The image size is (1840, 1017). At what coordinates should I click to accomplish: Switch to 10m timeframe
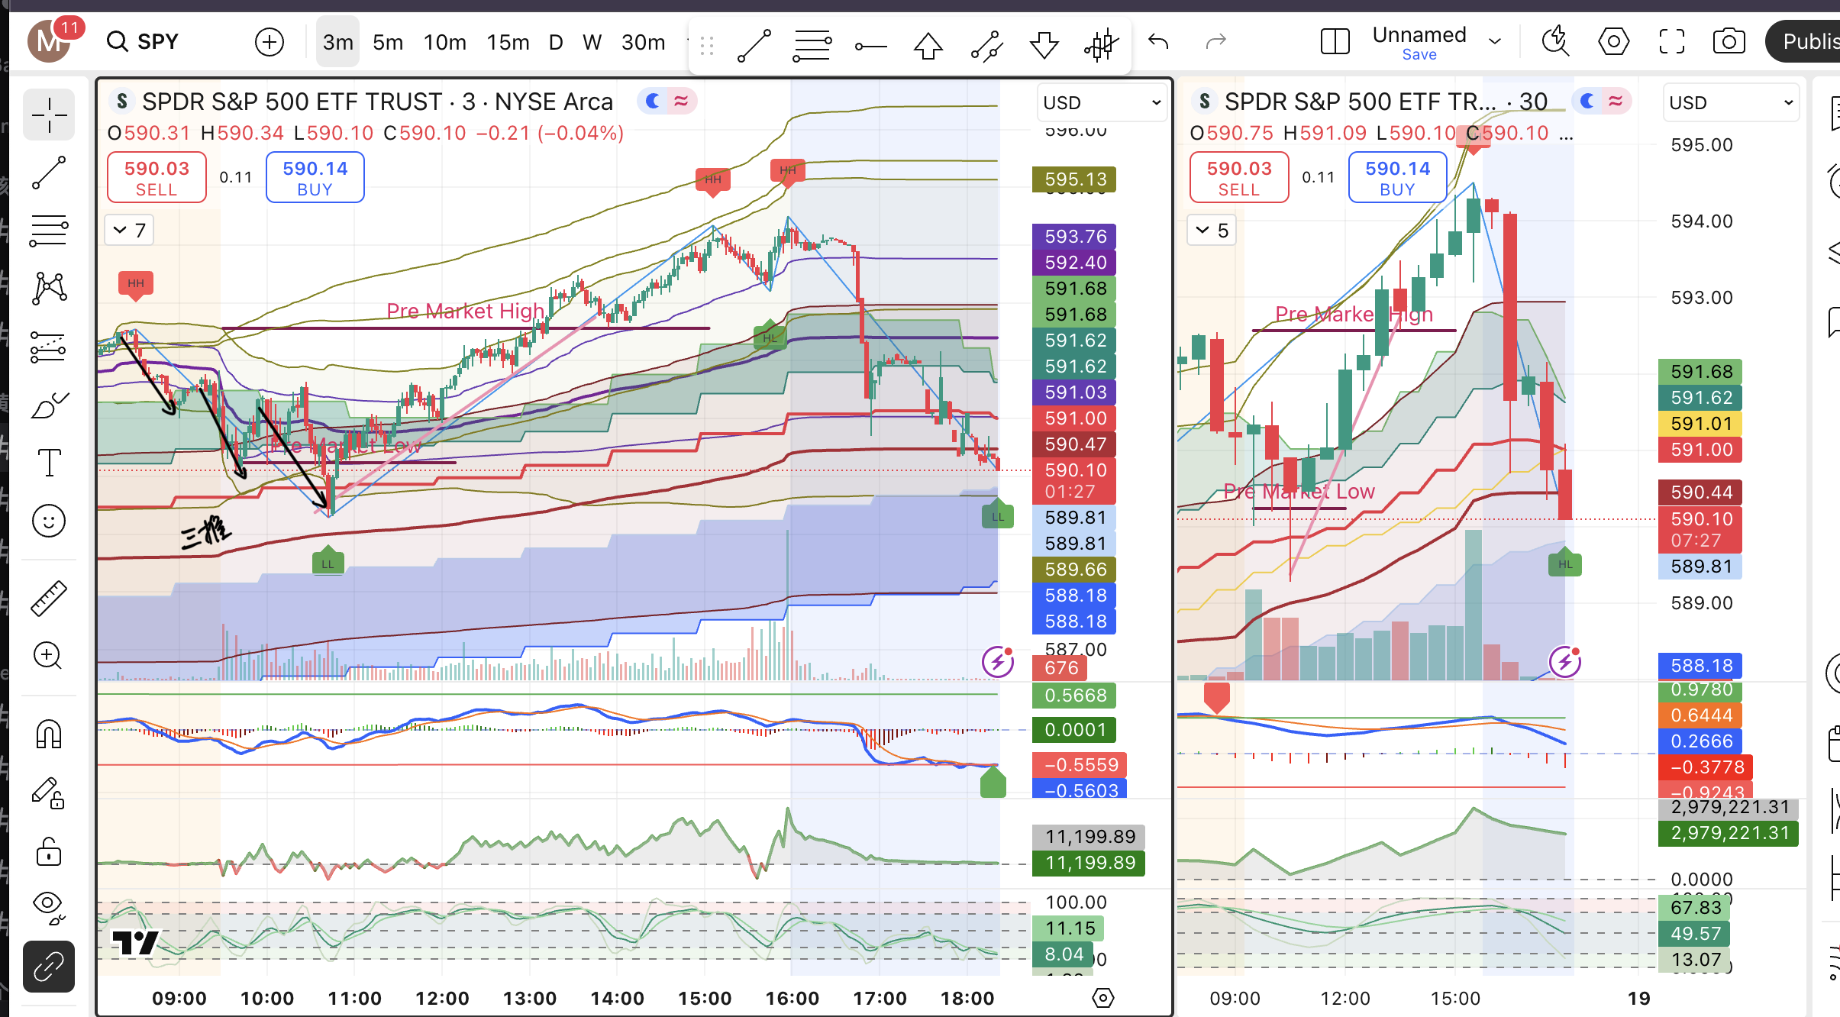(x=445, y=42)
